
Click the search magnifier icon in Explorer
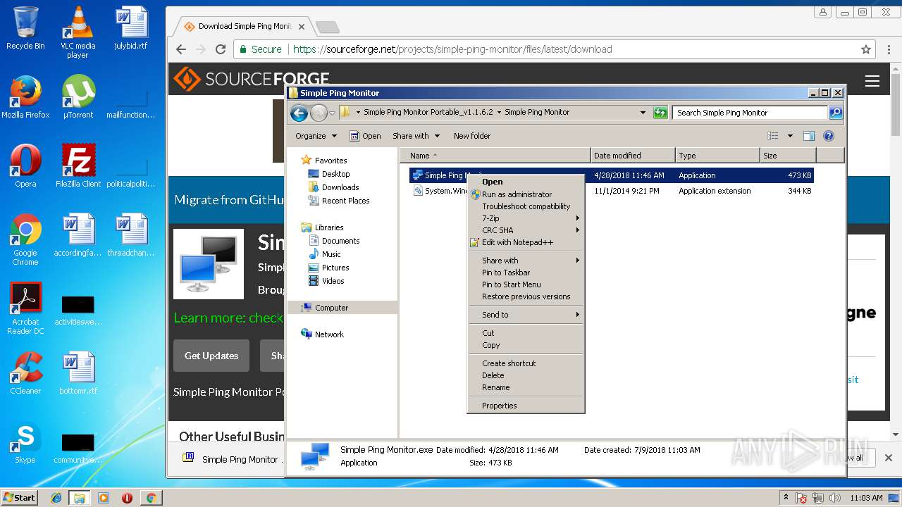[835, 113]
